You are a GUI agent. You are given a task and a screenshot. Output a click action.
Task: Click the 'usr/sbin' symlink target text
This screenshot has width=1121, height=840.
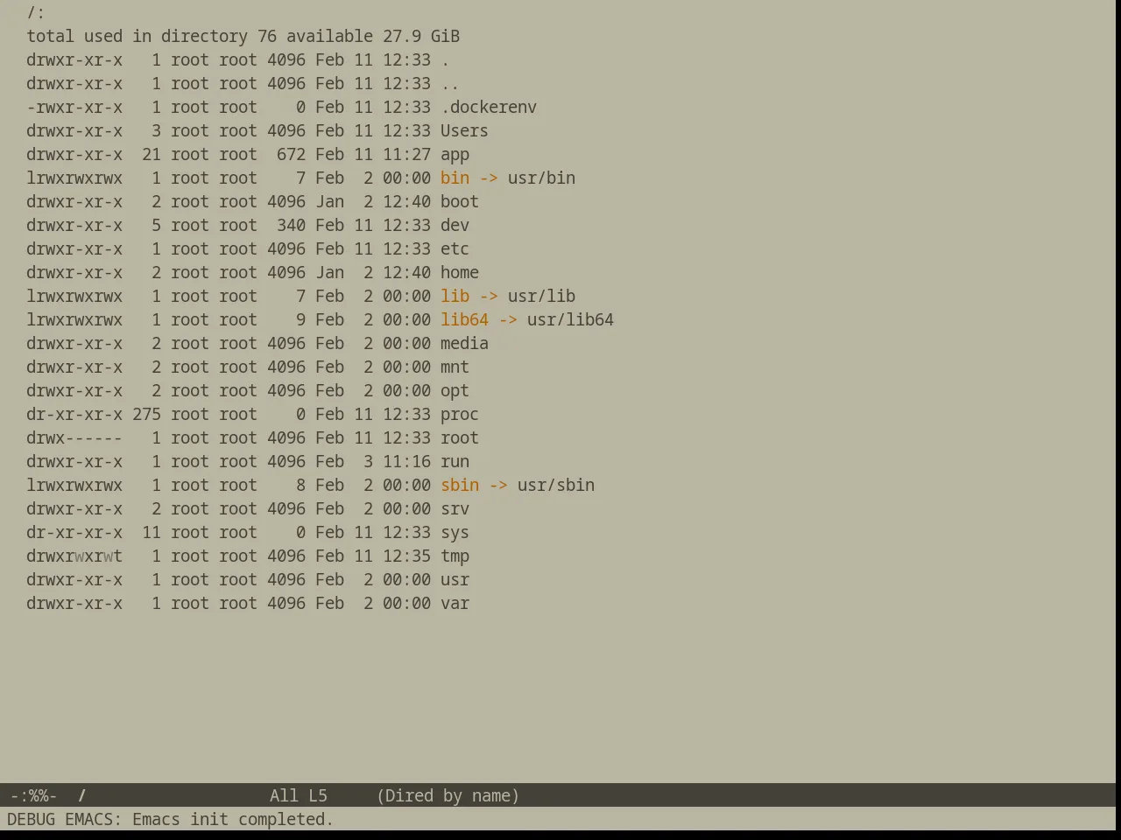(556, 485)
